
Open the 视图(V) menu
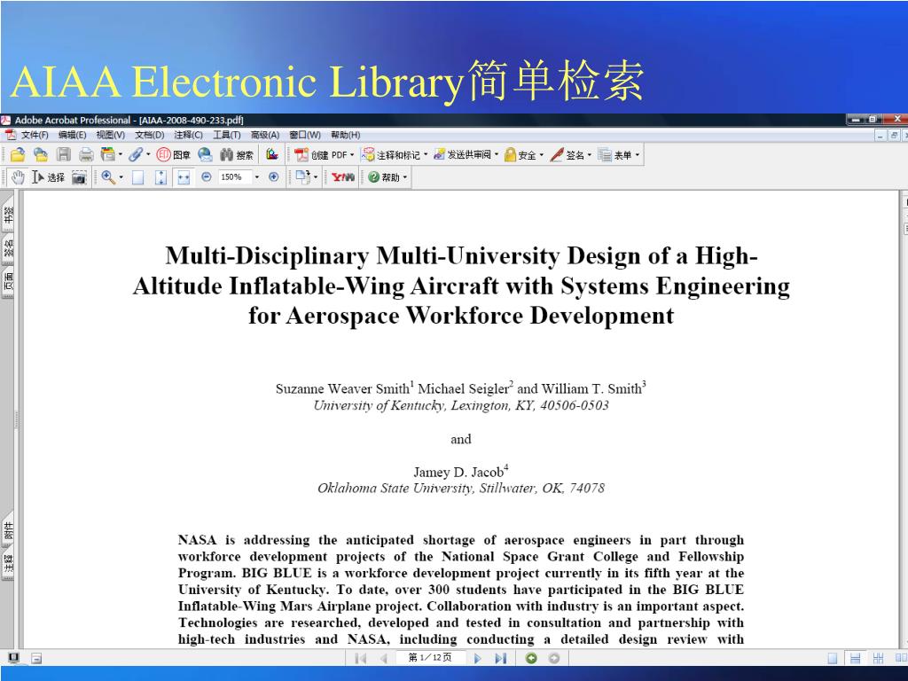point(111,135)
